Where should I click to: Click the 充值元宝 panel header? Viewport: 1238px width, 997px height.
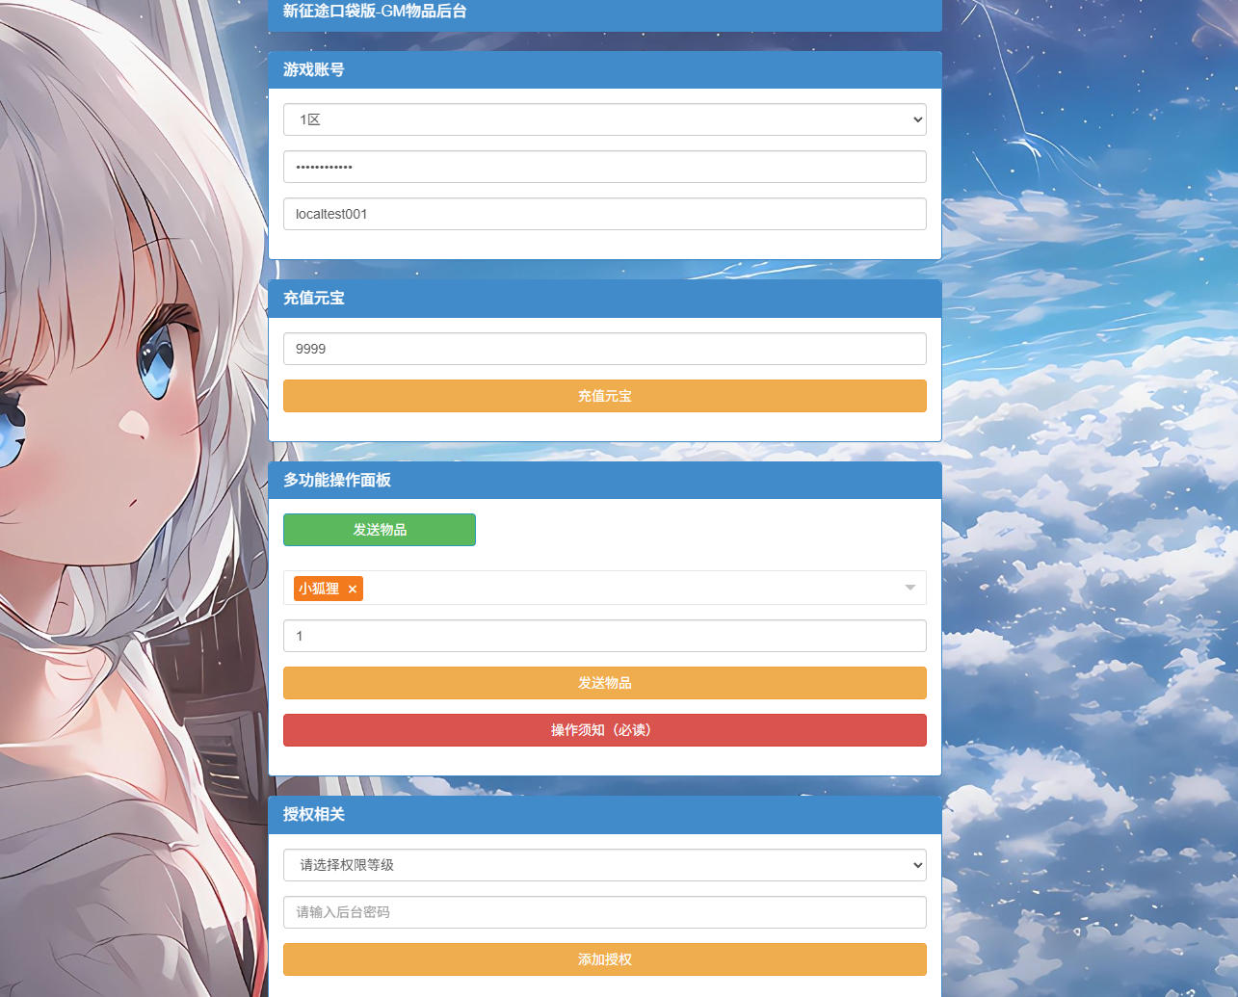604,299
